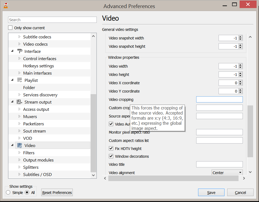Screen dimensions: 259x202
Task: Click the video settings vertical scrollbar thumb
Action: tap(250, 131)
